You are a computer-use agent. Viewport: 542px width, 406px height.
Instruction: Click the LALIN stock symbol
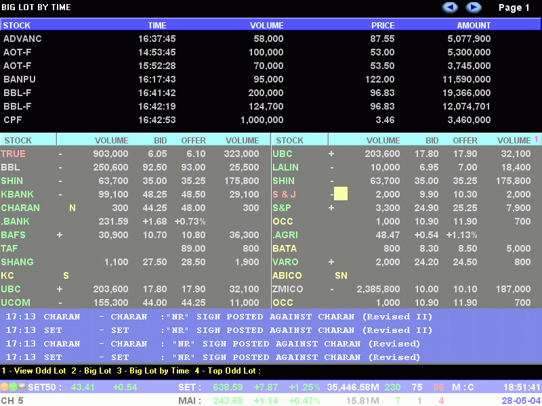coord(285,167)
